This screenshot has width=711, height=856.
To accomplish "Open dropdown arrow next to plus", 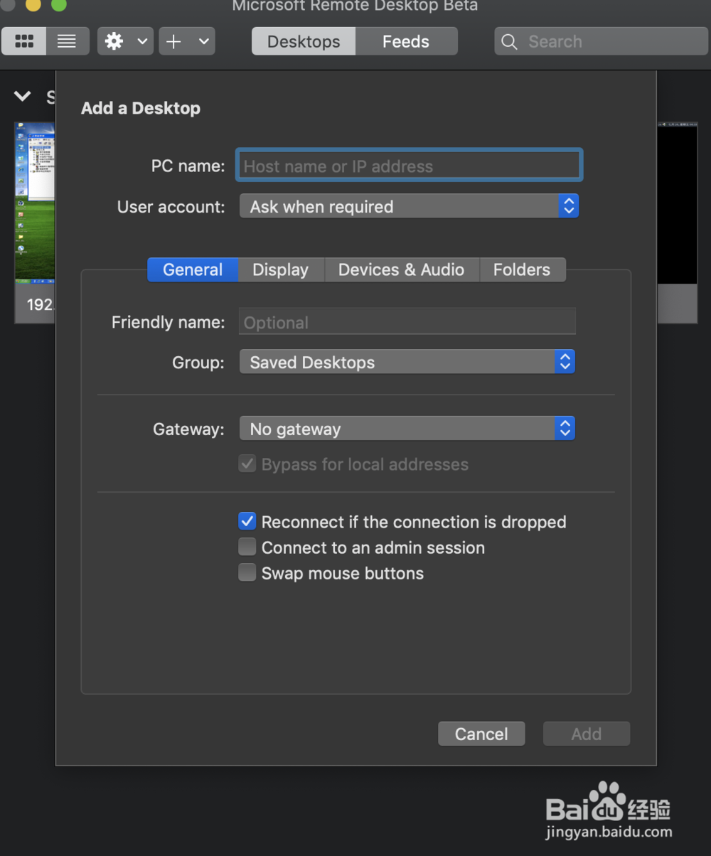I will (204, 41).
